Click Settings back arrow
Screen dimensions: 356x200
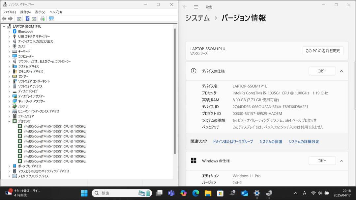click(x=185, y=7)
